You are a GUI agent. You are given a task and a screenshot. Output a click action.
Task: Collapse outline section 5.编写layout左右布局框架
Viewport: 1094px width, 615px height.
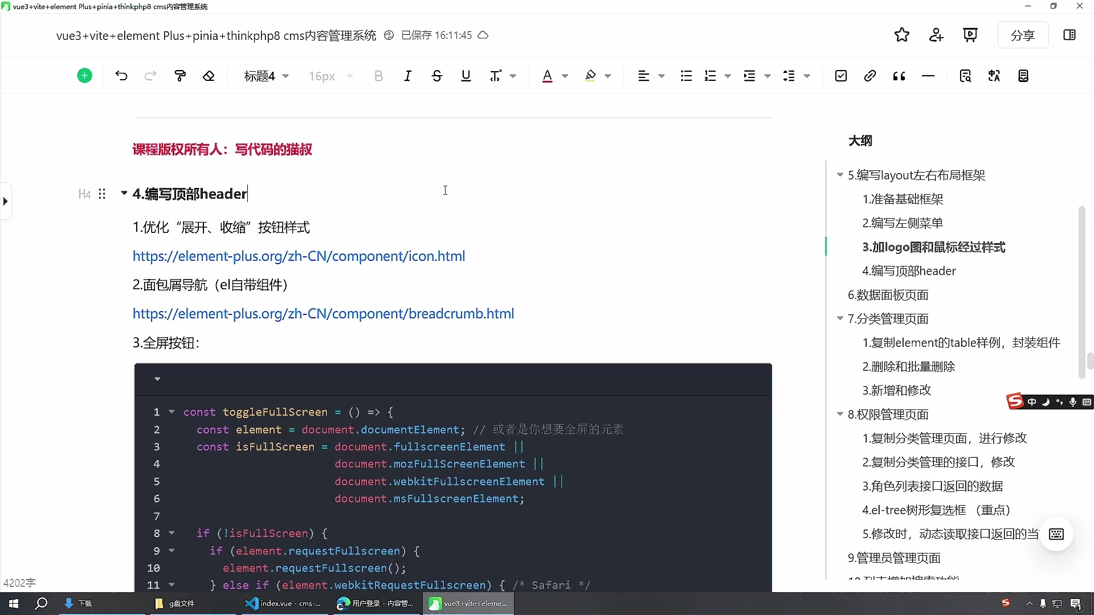pyautogui.click(x=840, y=175)
